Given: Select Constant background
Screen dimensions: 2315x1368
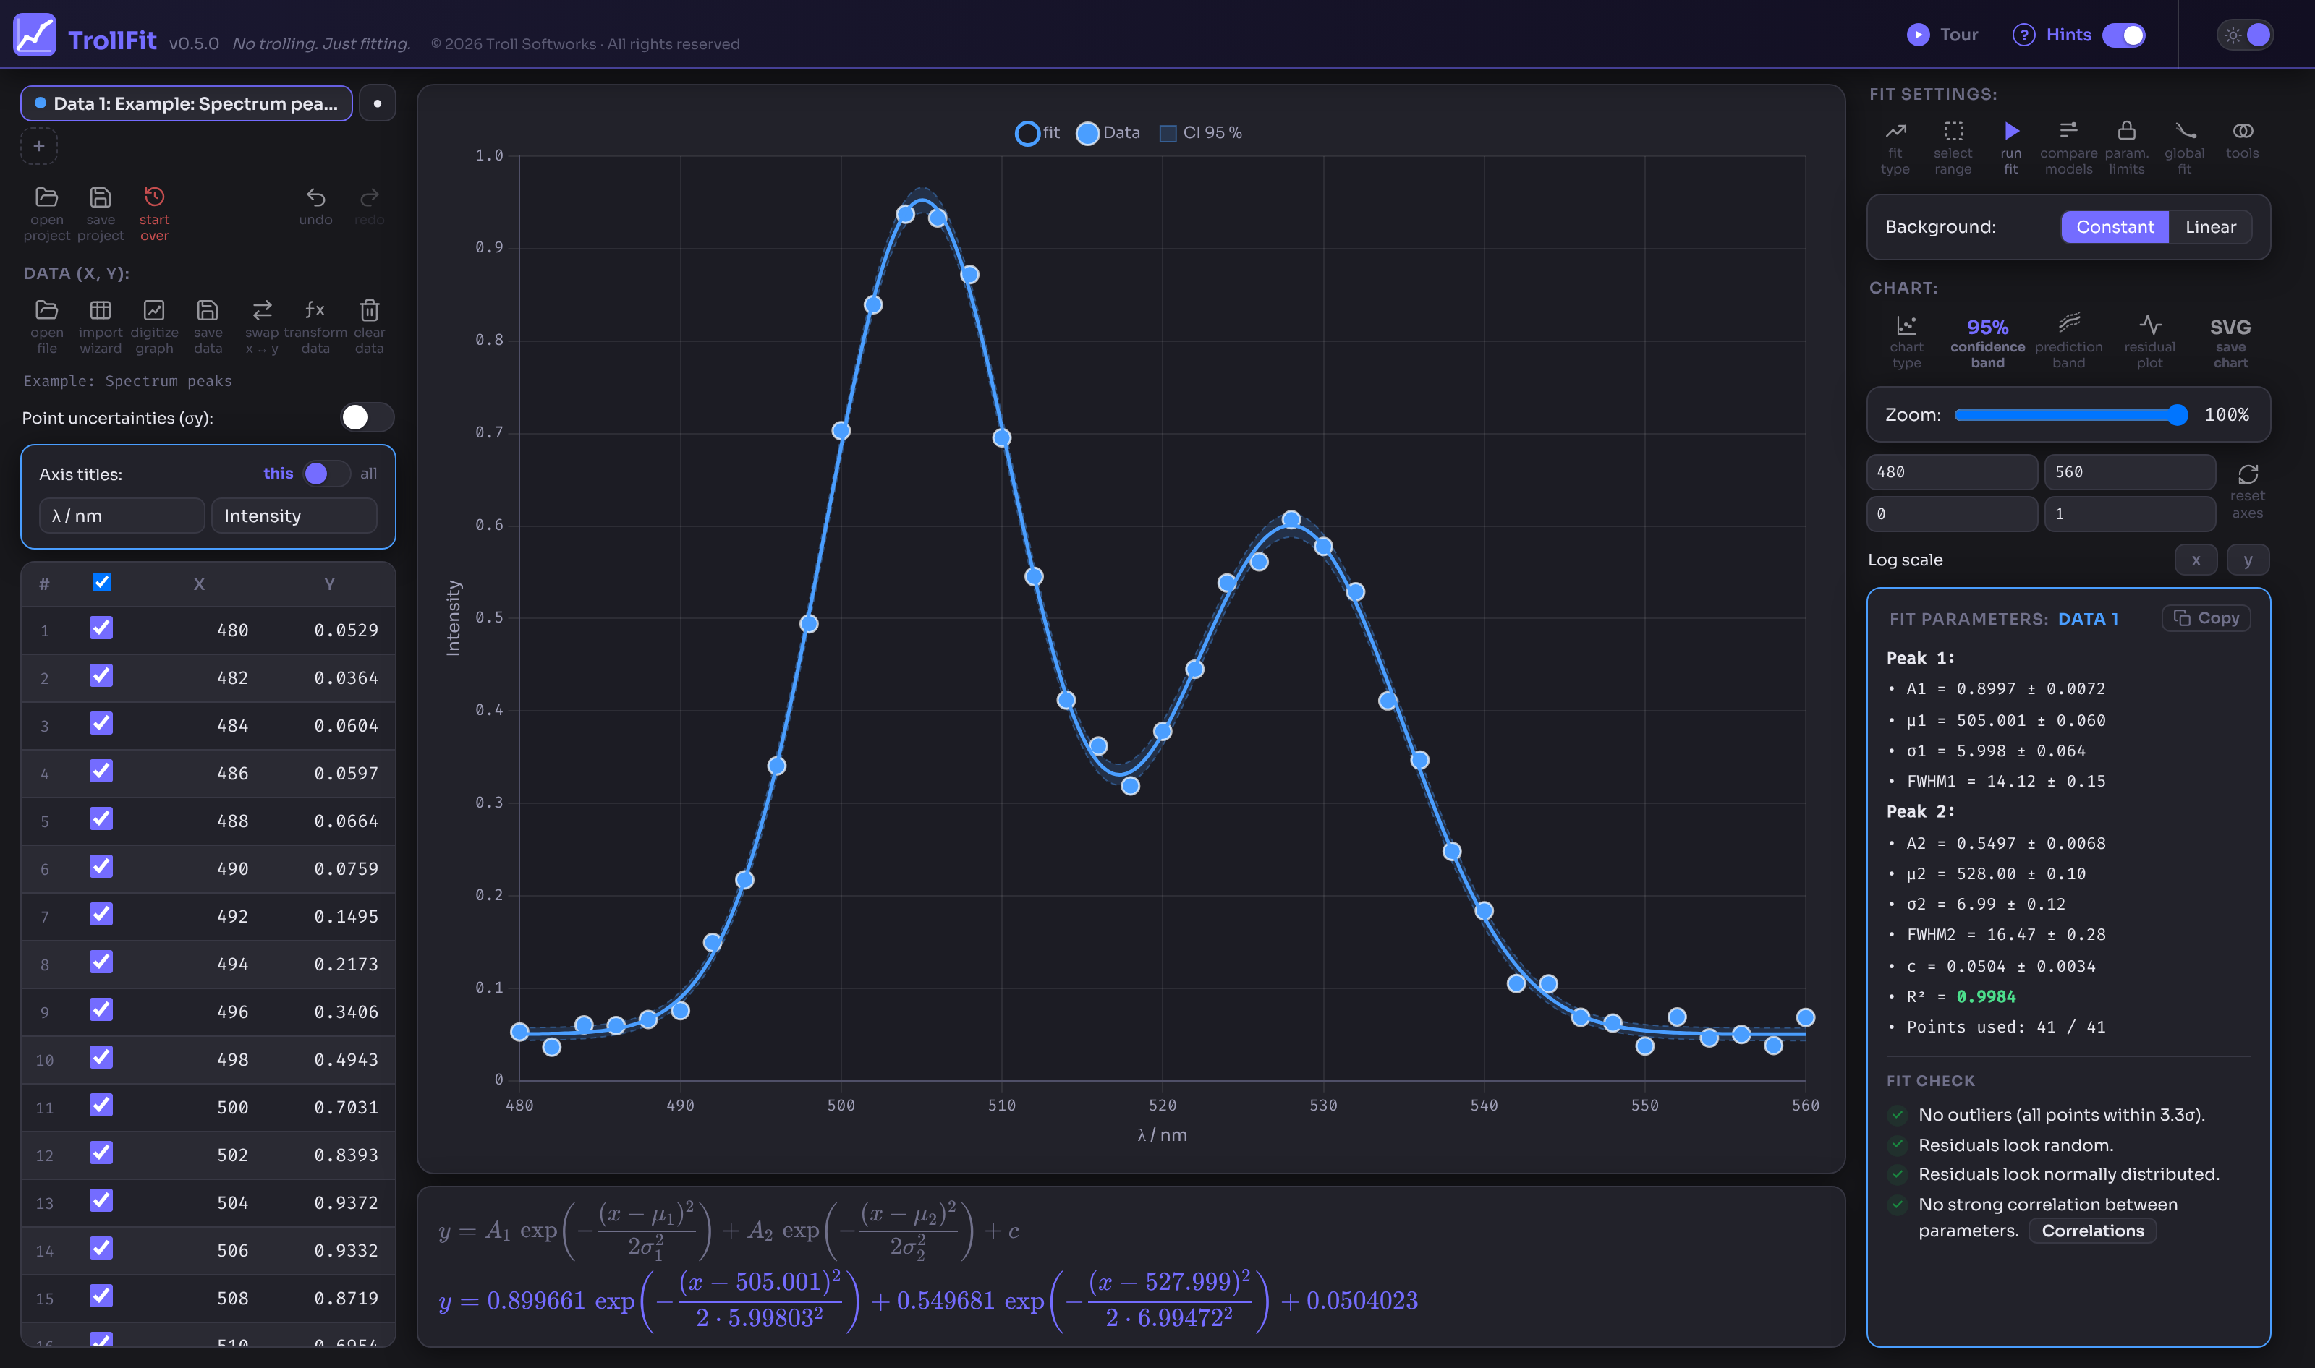Looking at the screenshot, I should [2114, 227].
